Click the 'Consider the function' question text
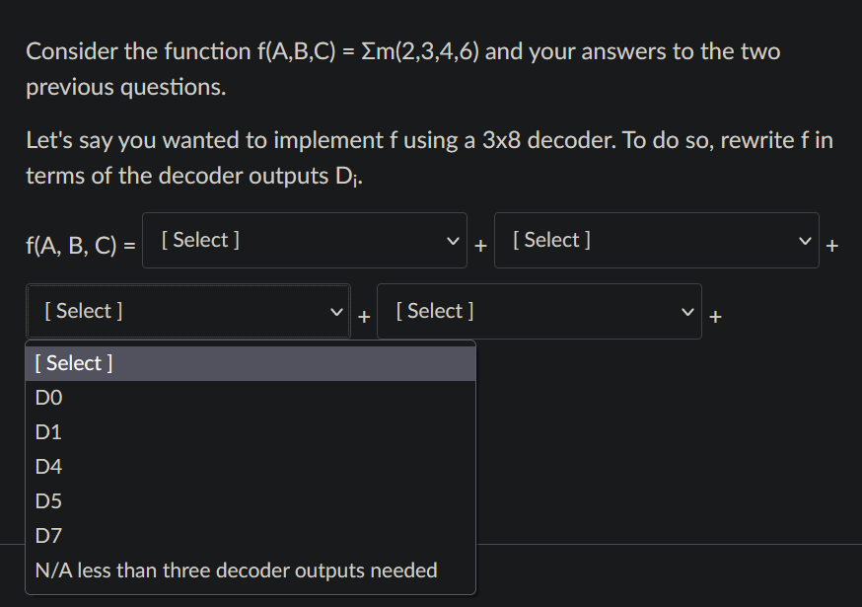The width and height of the screenshot is (862, 607). click(x=403, y=69)
